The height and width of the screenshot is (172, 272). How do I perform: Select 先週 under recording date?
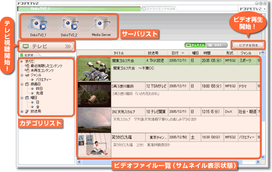(39, 93)
